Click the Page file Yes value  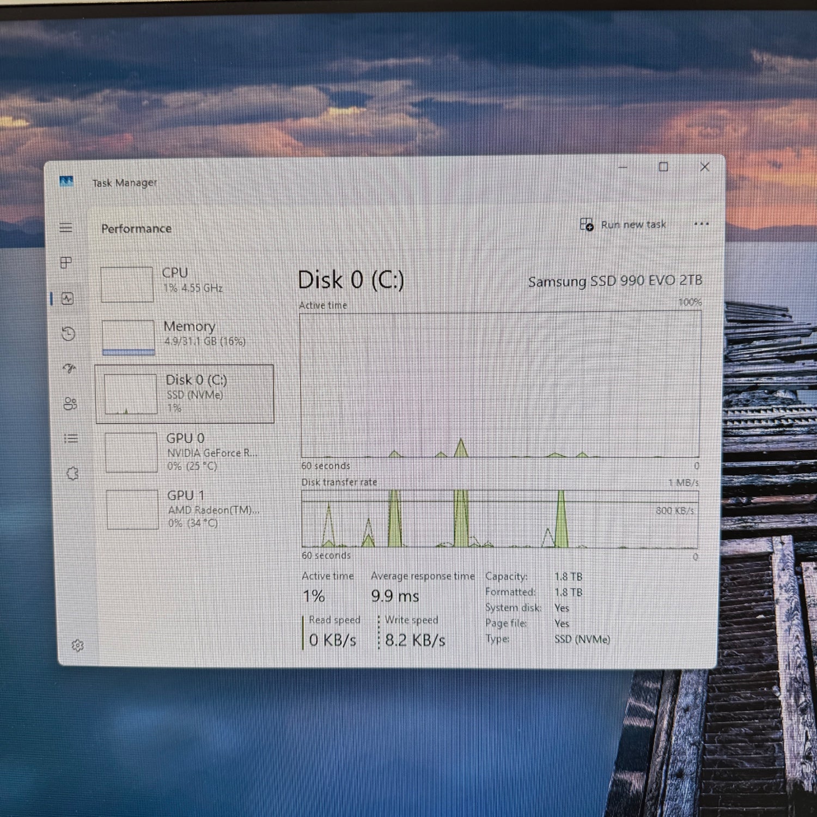click(x=562, y=624)
